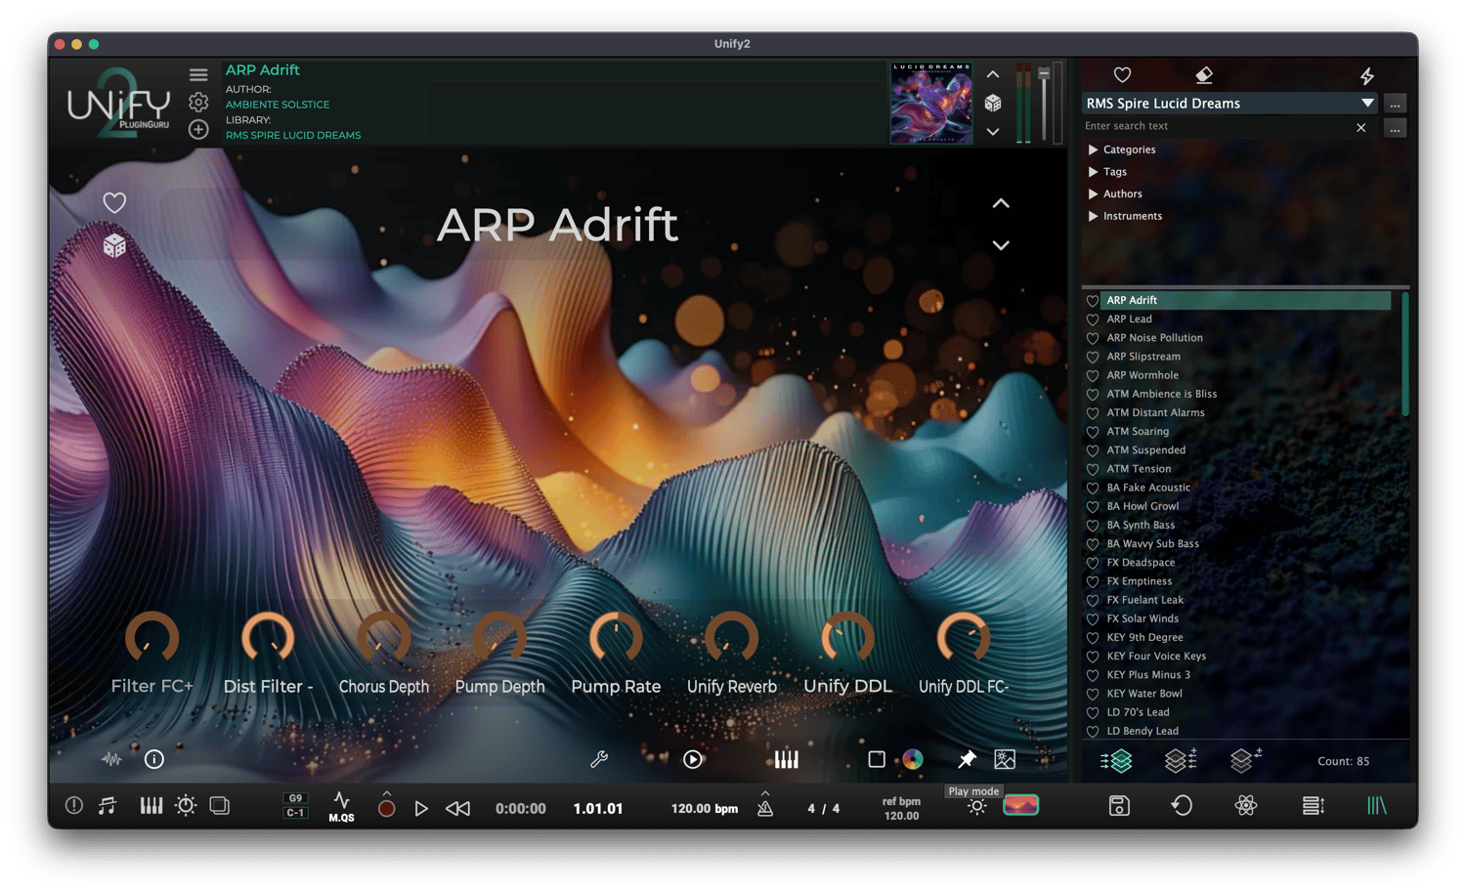The height and width of the screenshot is (892, 1466).
Task: Show the keyboard using the icon beside the square
Action: coord(787,759)
